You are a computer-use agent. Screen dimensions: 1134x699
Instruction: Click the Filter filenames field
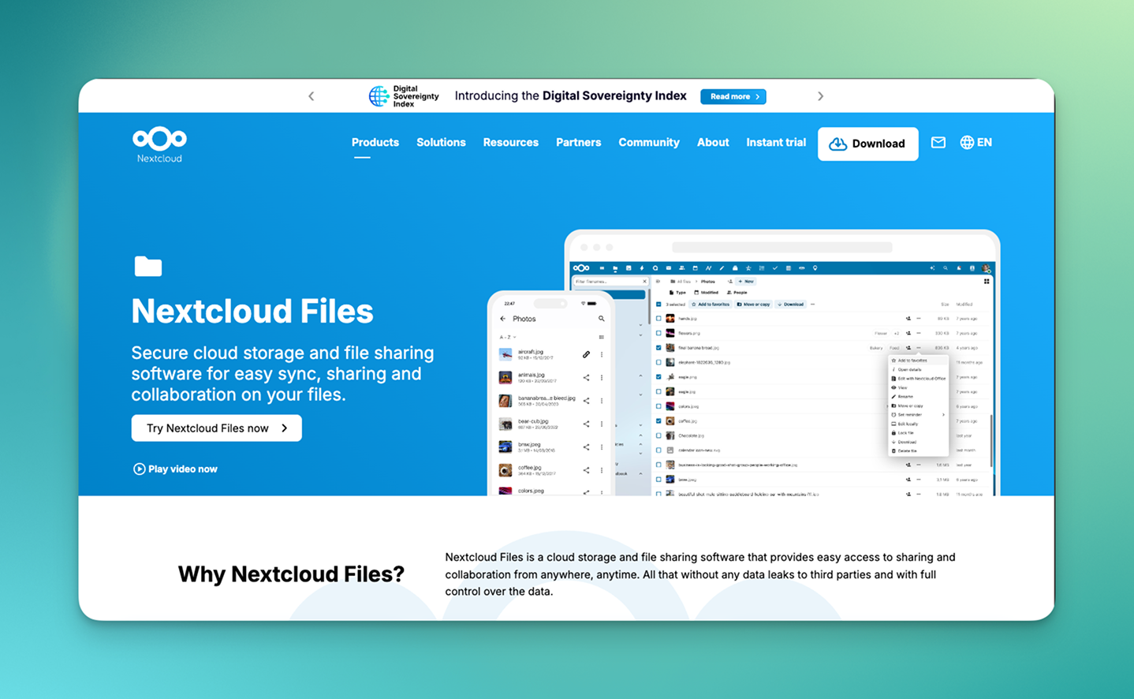tap(611, 282)
